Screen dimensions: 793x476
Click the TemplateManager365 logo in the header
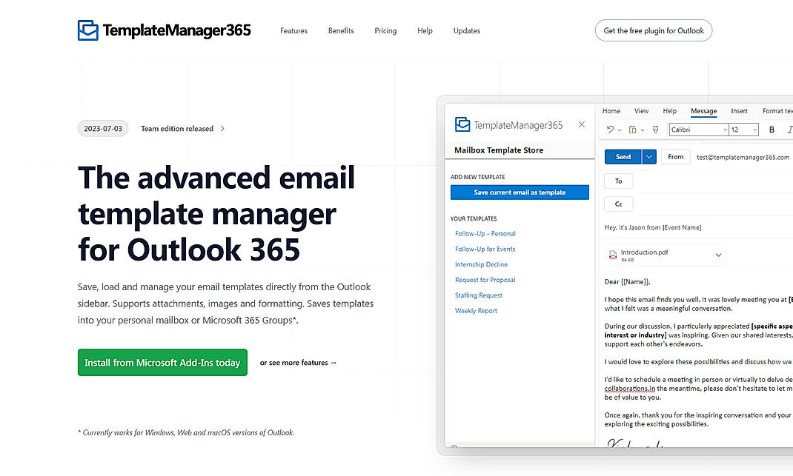[x=164, y=30]
